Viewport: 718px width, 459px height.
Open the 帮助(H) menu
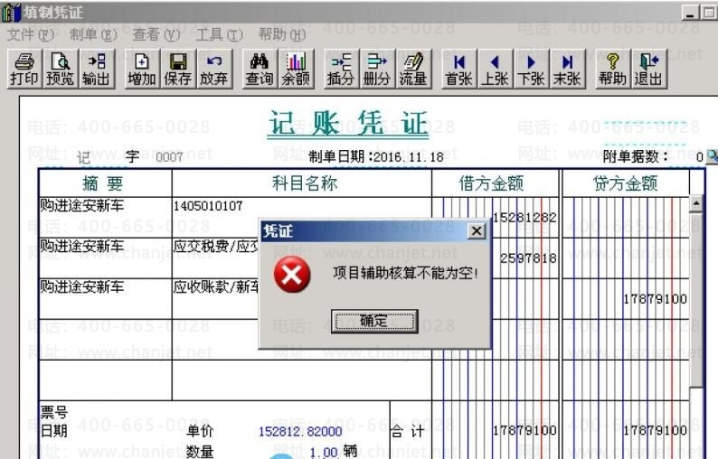[x=282, y=34]
